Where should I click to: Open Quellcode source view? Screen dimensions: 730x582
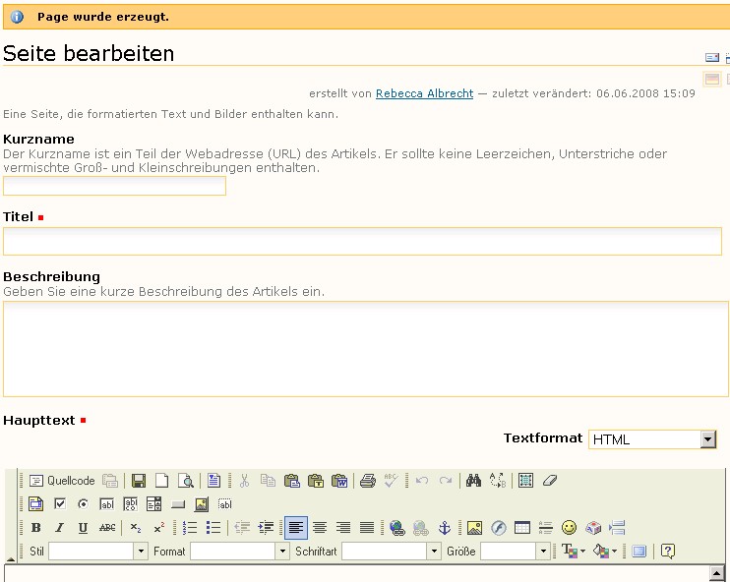click(62, 481)
